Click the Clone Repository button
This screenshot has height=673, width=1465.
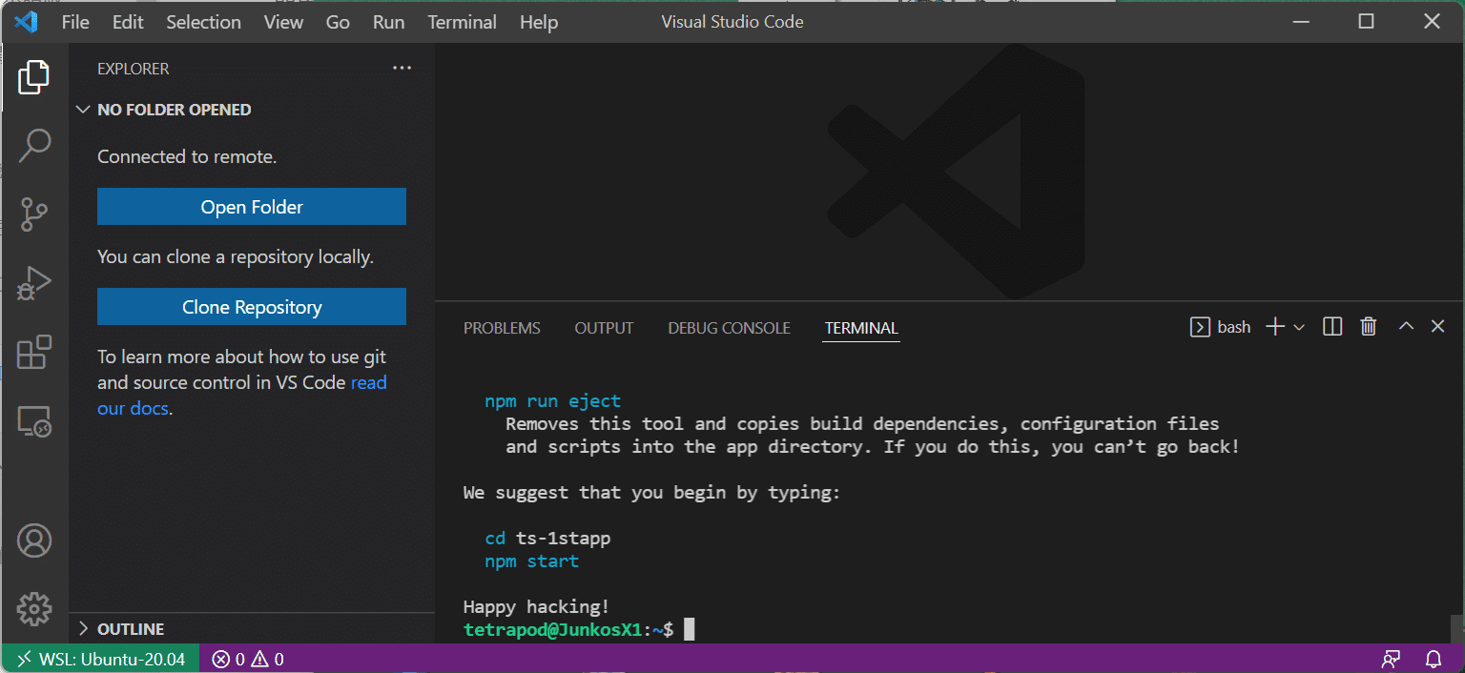tap(251, 306)
